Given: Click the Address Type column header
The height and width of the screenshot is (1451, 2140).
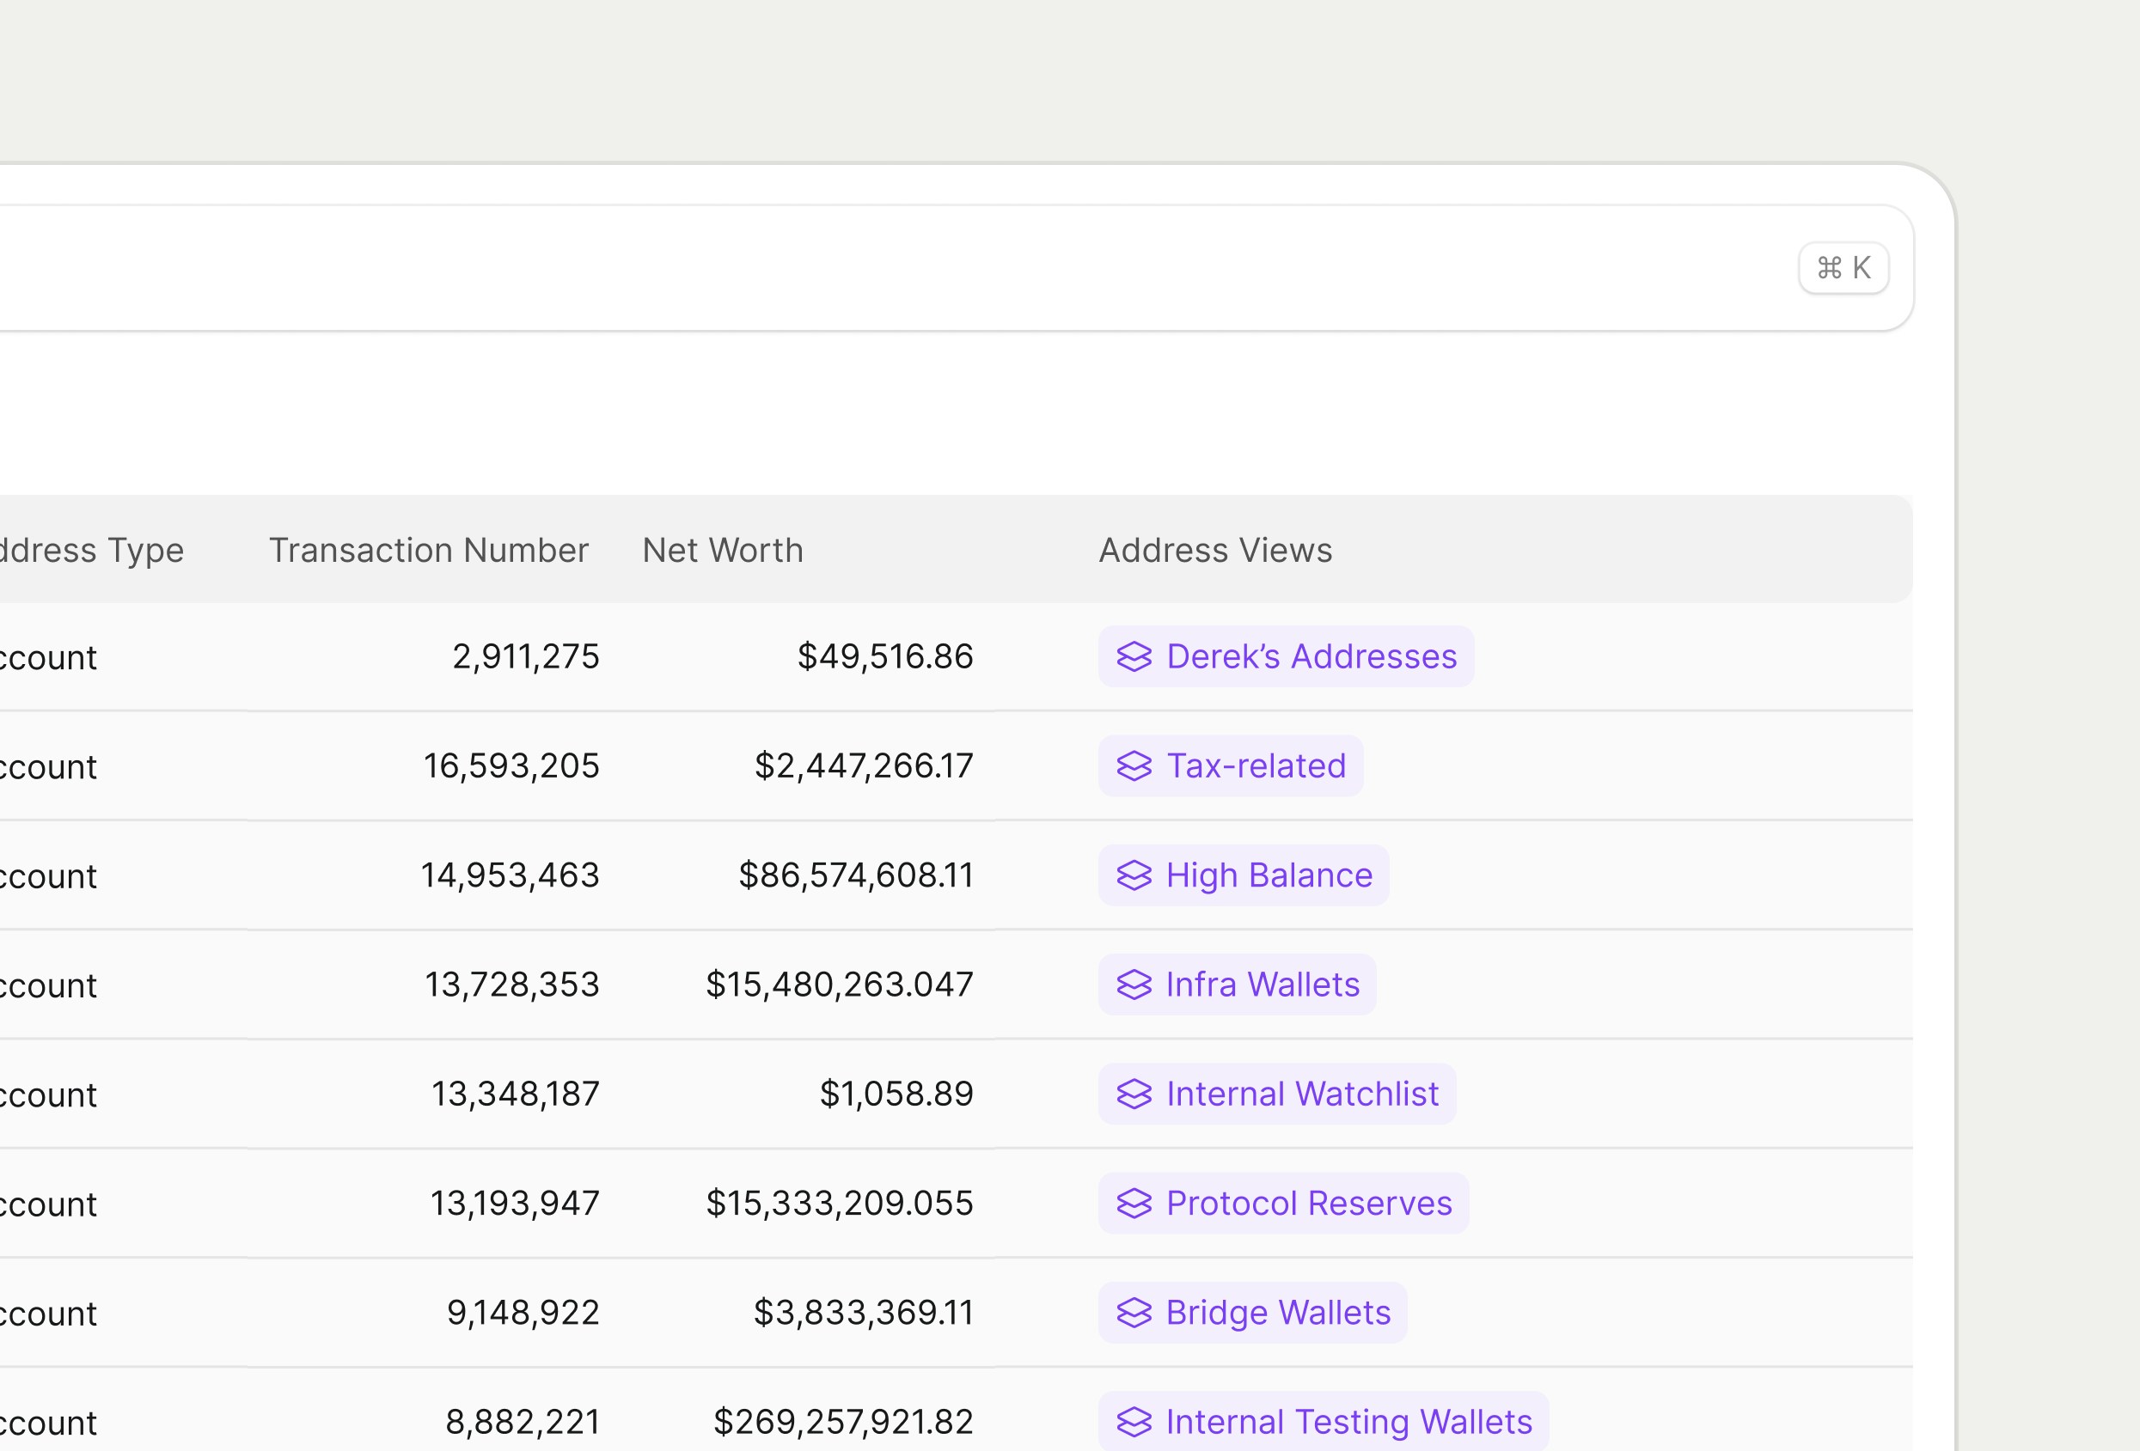Looking at the screenshot, I should pyautogui.click(x=90, y=551).
